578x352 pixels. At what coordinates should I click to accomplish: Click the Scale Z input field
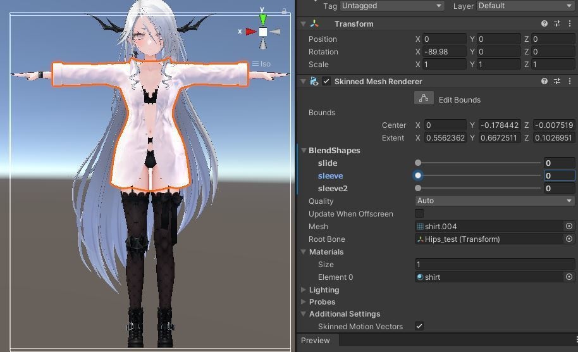(553, 64)
